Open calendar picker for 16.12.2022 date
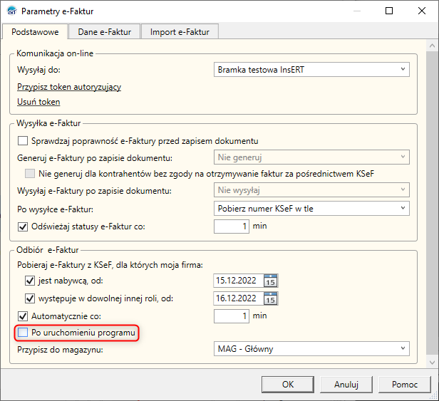This screenshot has height=401, width=439. pyautogui.click(x=270, y=298)
